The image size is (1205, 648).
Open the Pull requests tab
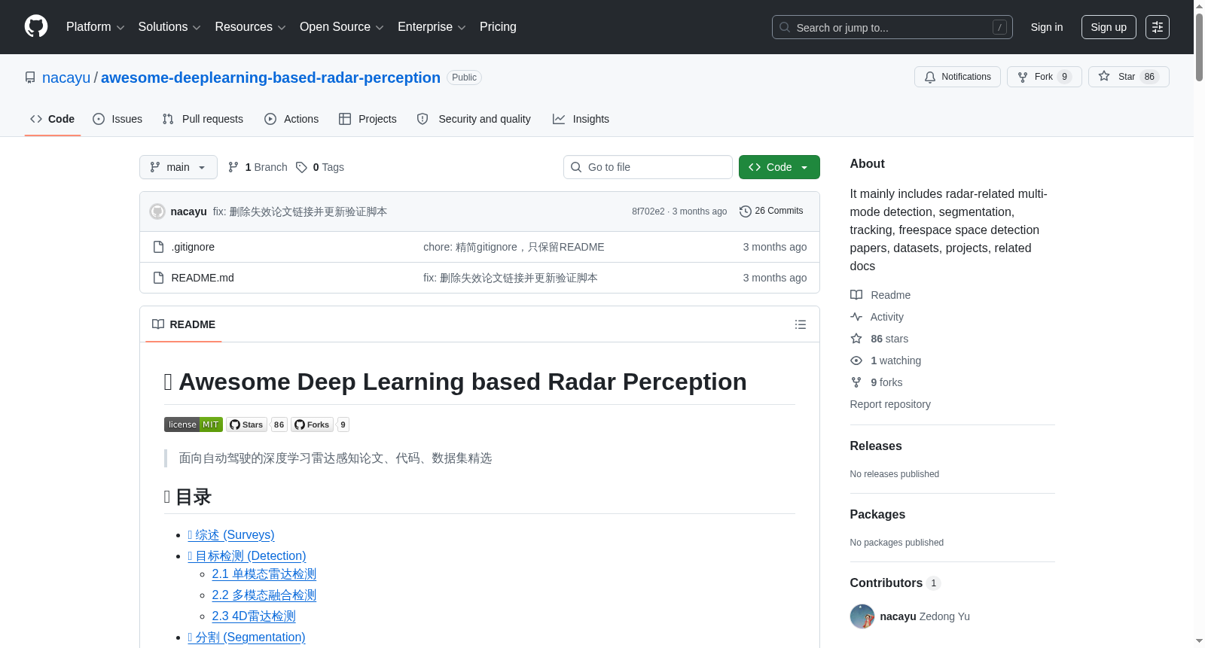tap(203, 119)
